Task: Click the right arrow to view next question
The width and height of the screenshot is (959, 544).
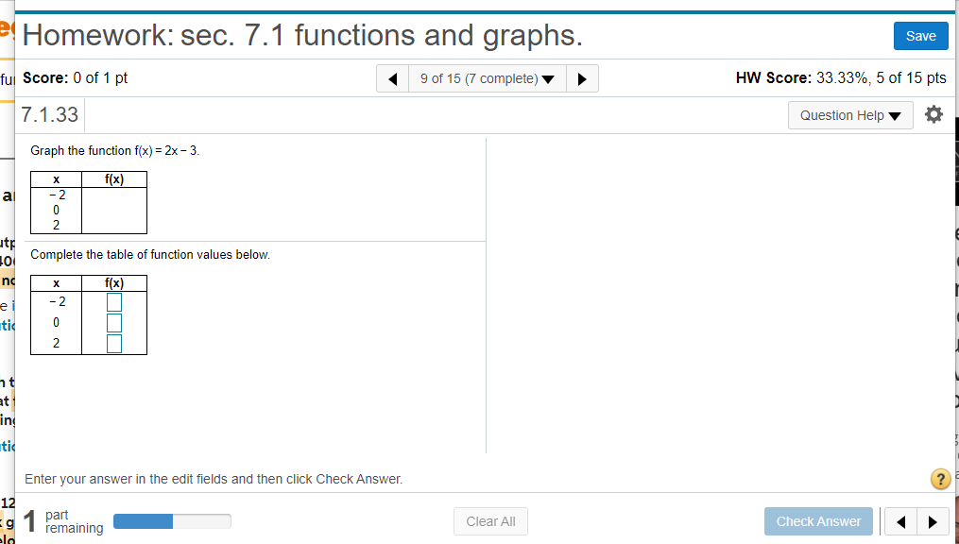Action: click(x=582, y=78)
